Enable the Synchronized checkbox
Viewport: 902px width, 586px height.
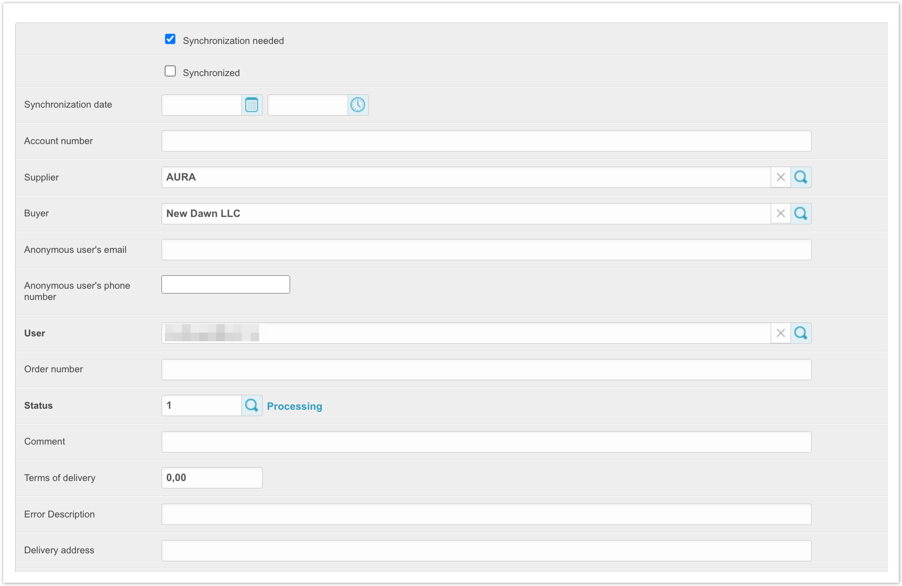(170, 71)
